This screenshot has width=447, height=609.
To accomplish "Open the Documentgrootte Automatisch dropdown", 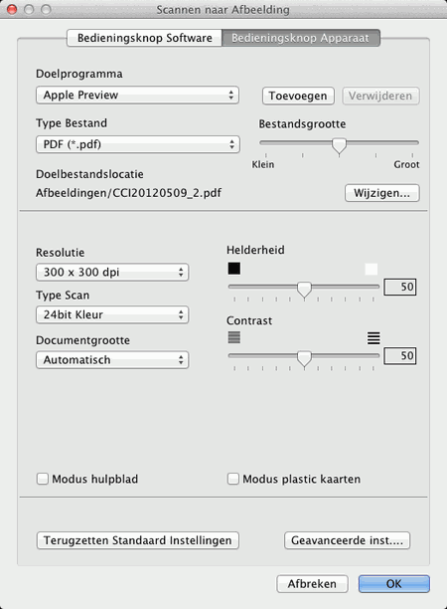I will [x=112, y=360].
